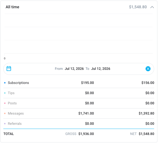Click the pink dot beside Posts
The width and height of the screenshot is (161, 143).
pos(5,103)
